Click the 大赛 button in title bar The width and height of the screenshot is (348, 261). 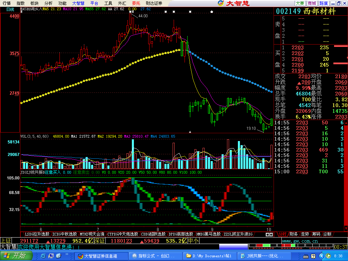point(300,3)
